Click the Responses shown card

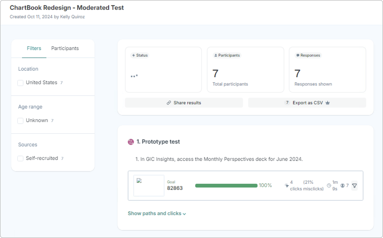[x=327, y=70]
